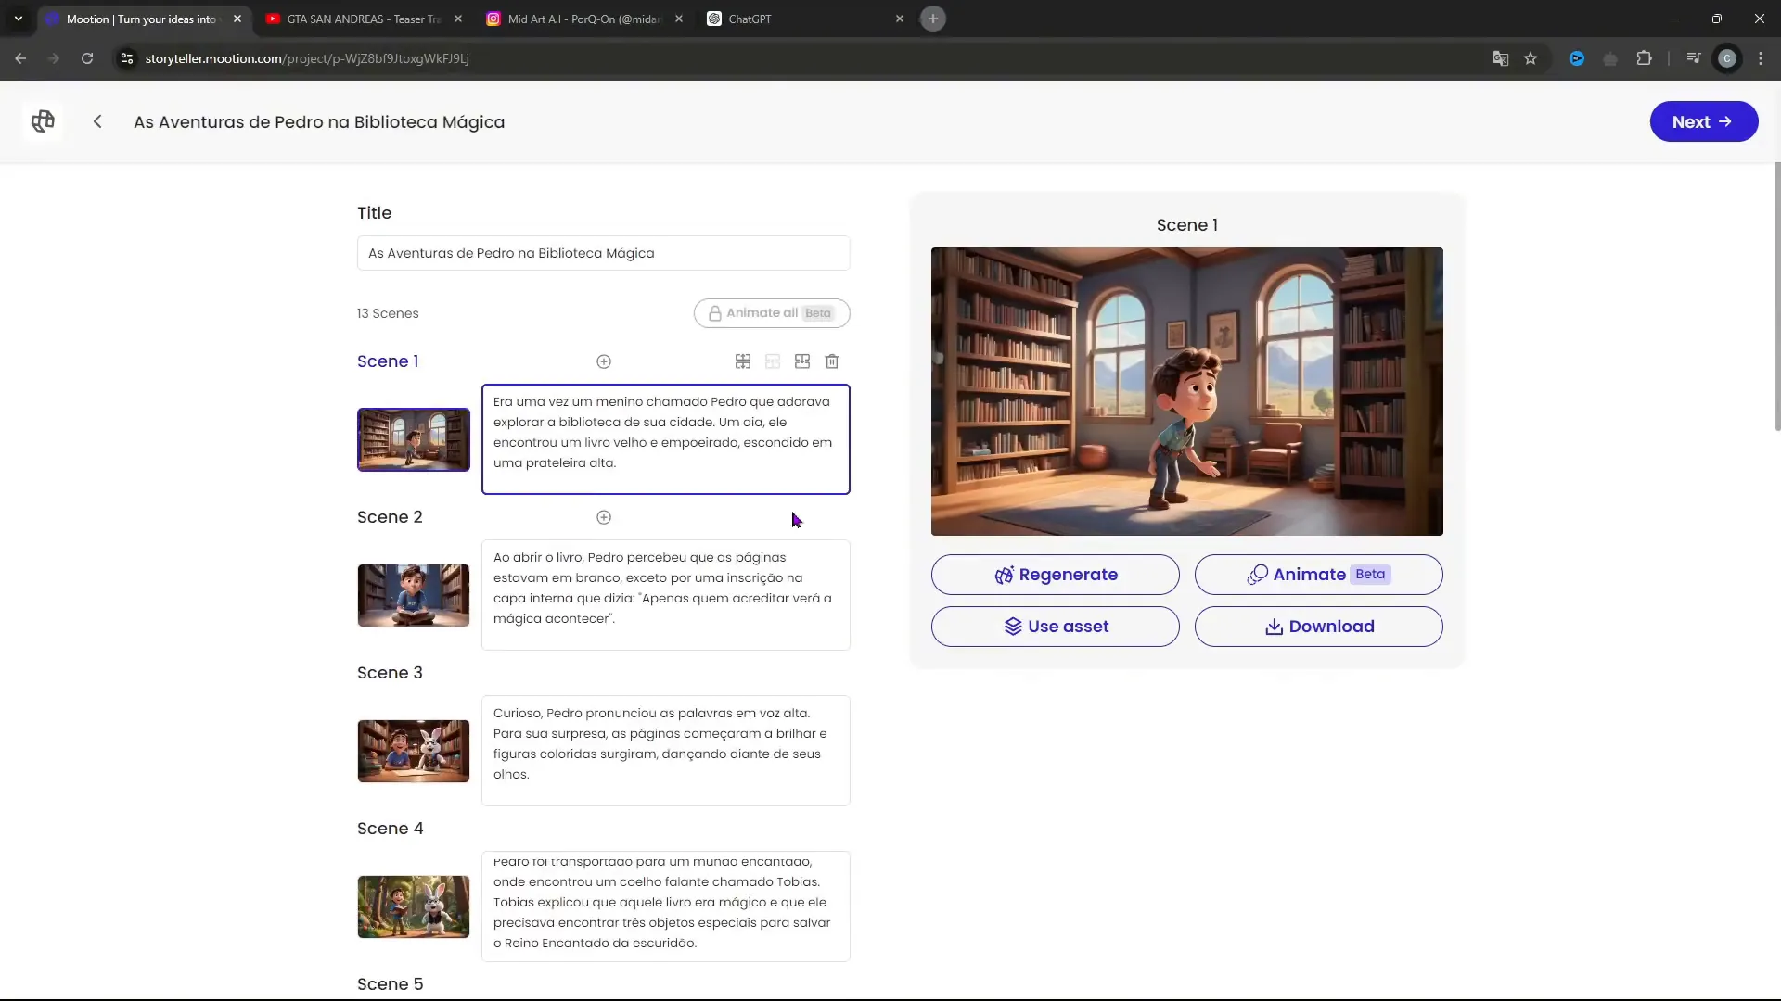Click the translate page icon

pyautogui.click(x=1500, y=58)
